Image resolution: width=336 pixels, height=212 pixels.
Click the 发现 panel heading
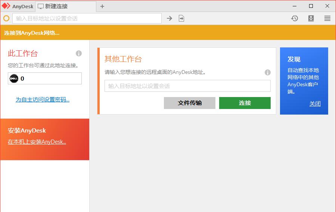(x=294, y=59)
